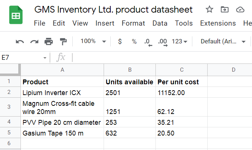Check the cloud save status icon
252x150 pixels.
(x=240, y=10)
